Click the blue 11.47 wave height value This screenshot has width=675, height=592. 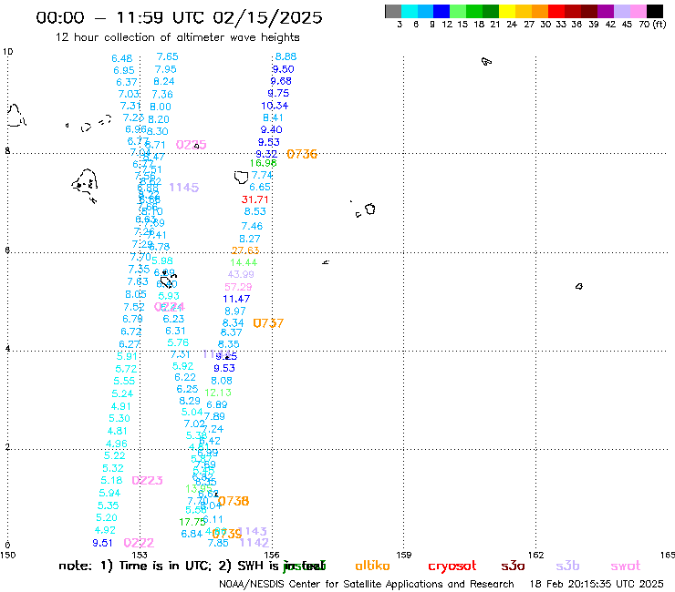[x=236, y=299]
